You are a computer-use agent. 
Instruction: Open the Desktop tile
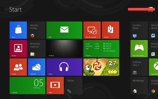coord(64,49)
